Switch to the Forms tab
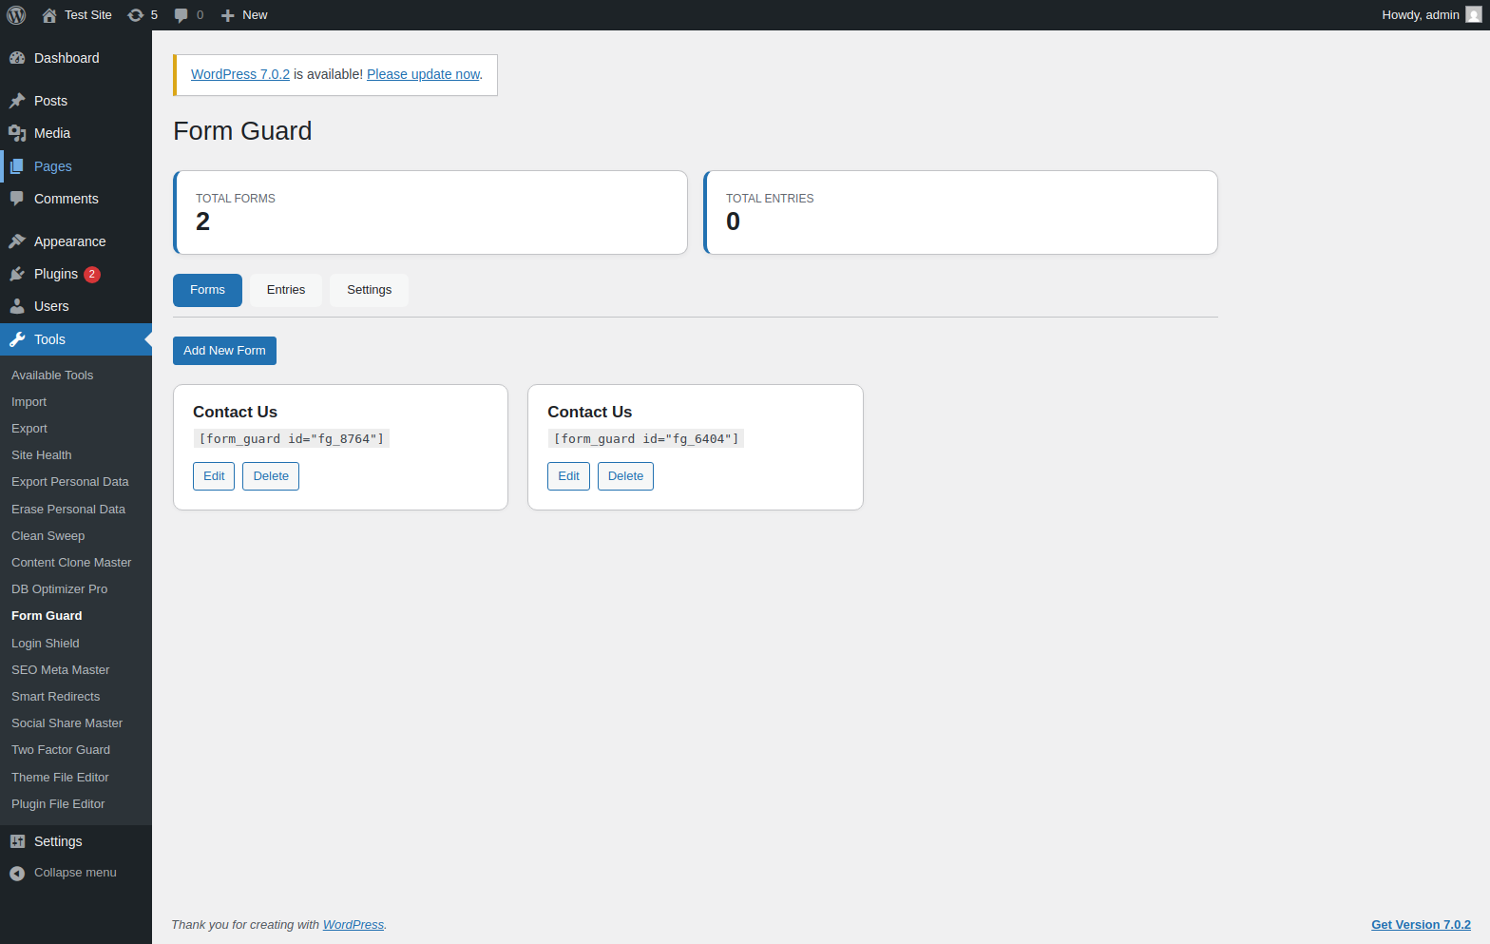The height and width of the screenshot is (944, 1490). pyautogui.click(x=207, y=290)
